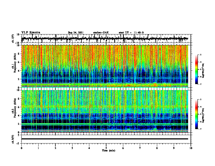Click the "8" kHz tick on ch.1 frequency axis
This screenshot has width=215, height=166.
tap(19, 54)
